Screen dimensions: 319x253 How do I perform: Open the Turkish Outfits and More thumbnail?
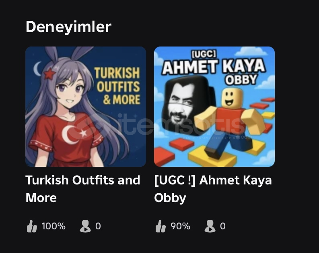click(x=86, y=107)
